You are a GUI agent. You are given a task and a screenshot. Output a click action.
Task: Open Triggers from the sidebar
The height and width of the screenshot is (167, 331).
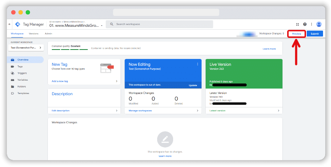[x=22, y=73]
